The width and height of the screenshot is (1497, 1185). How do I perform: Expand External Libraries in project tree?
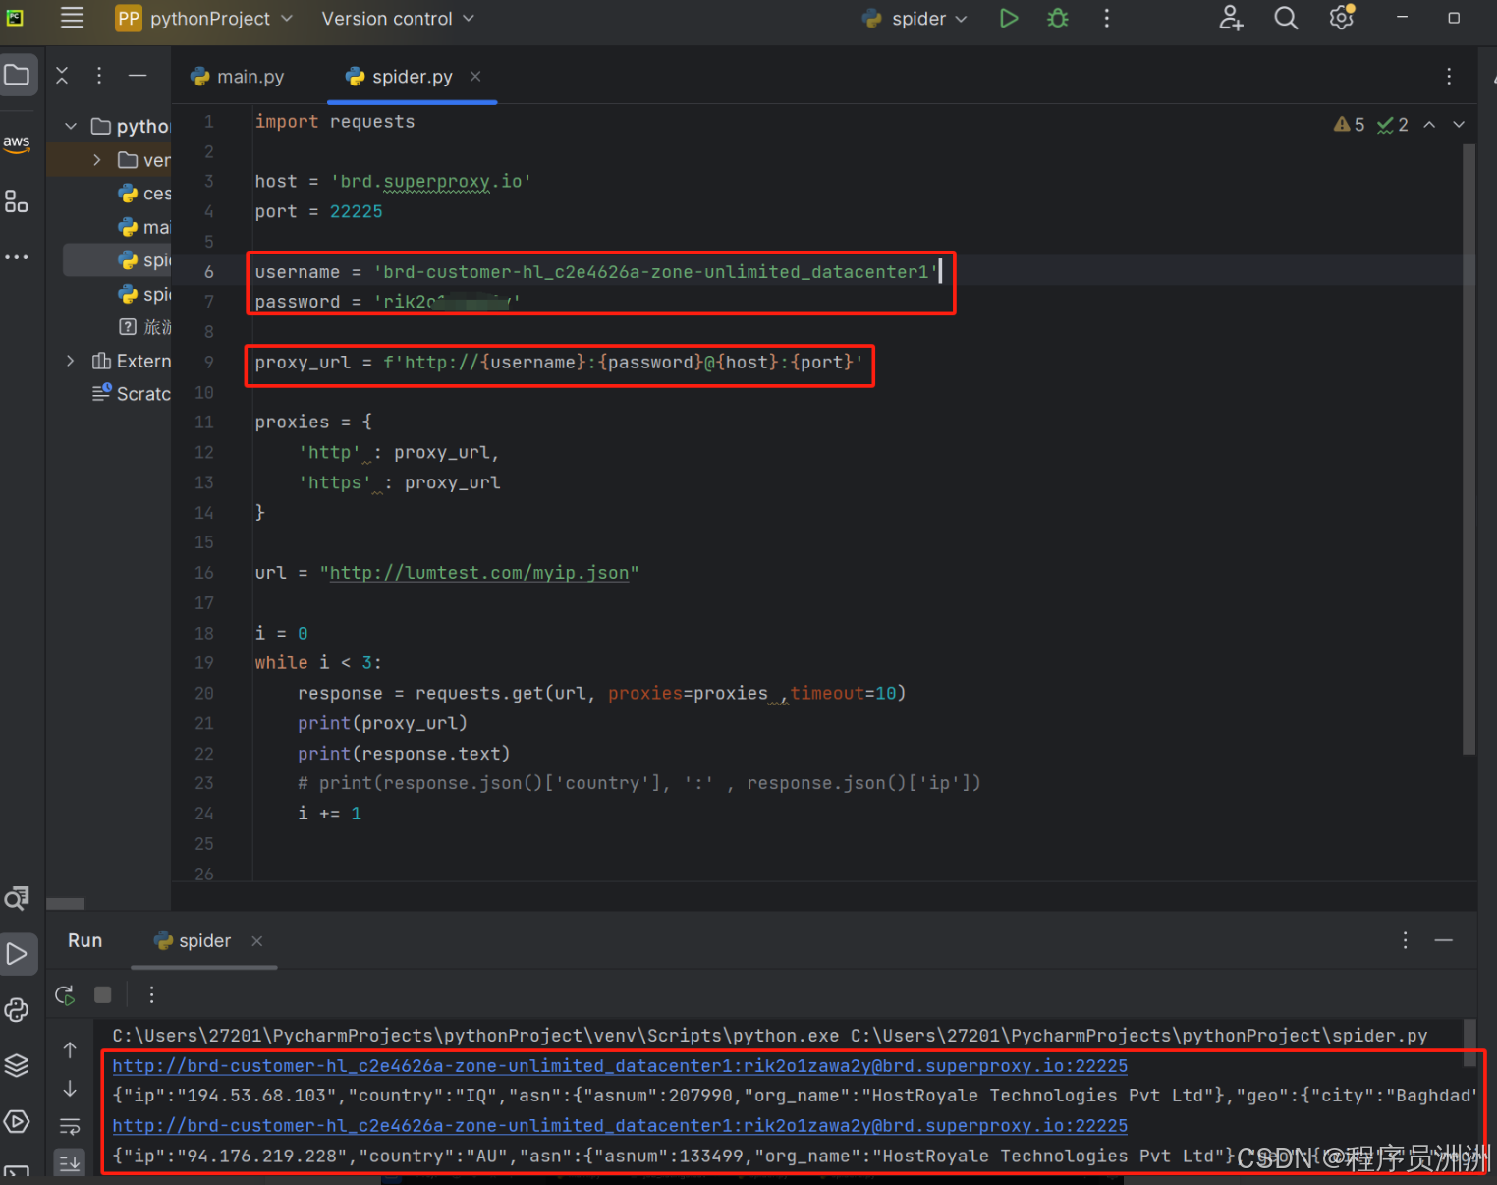click(x=71, y=361)
